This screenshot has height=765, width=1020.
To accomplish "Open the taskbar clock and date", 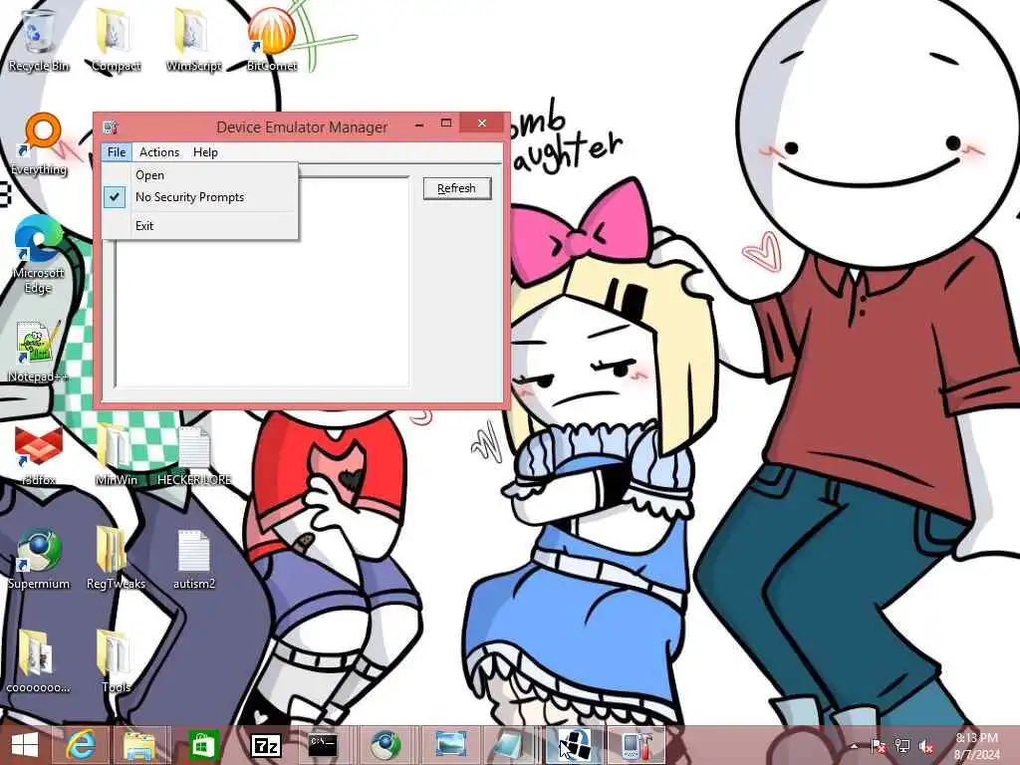I will tap(976, 746).
